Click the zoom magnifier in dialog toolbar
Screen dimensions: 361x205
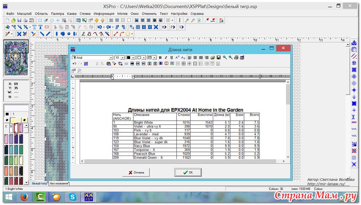coord(225,57)
